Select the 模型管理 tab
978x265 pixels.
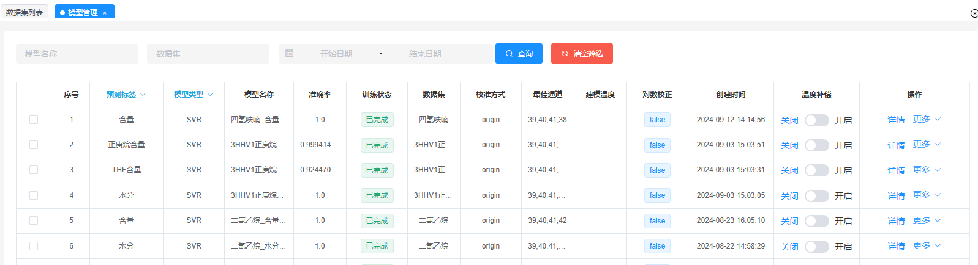click(x=82, y=12)
